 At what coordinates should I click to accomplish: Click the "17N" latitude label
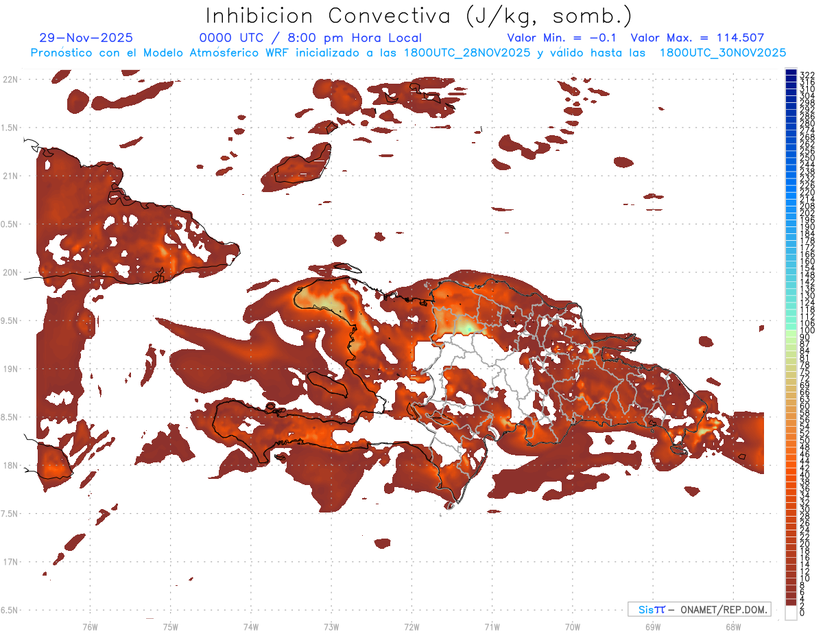(x=12, y=563)
